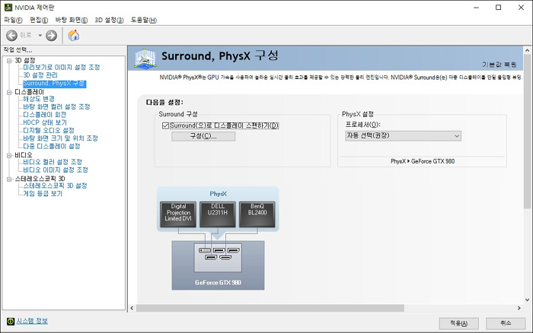Click the 적용(A) button
Viewport: 533px width, 333px height.
pos(459,323)
